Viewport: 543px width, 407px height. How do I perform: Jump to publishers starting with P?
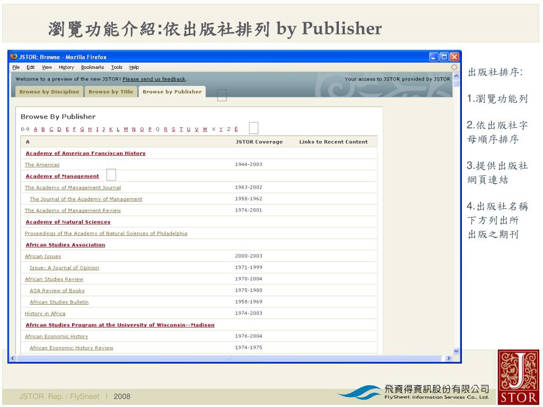coord(150,129)
